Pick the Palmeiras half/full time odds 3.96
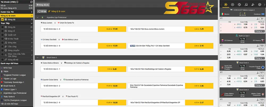This screenshot has width=266, height=107. (199, 86)
